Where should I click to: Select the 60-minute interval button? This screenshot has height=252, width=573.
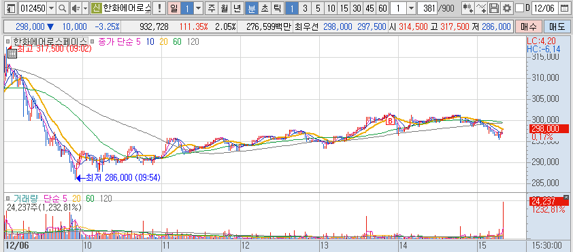382,8
